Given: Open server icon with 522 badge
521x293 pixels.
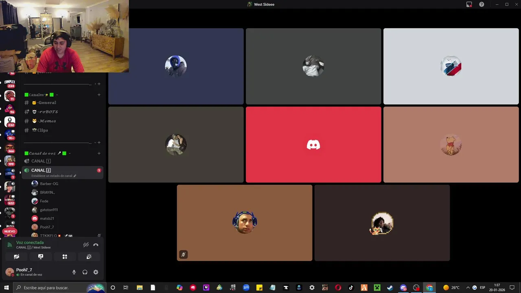Looking at the screenshot, I should (10, 199).
